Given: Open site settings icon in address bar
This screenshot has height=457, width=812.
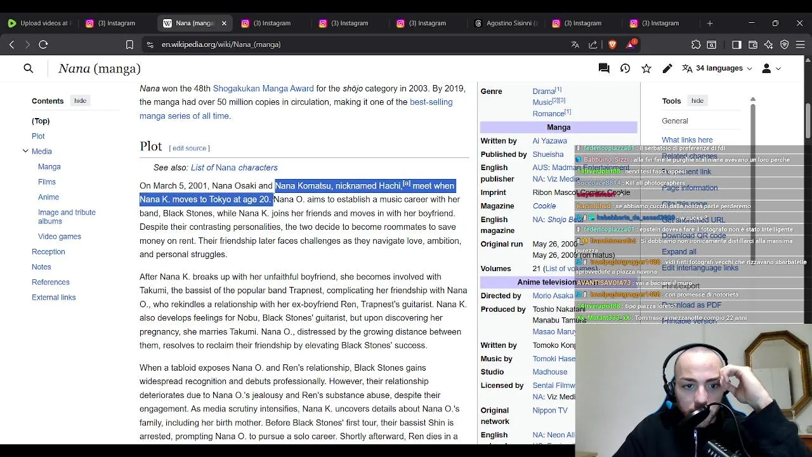Looking at the screenshot, I should [x=150, y=44].
